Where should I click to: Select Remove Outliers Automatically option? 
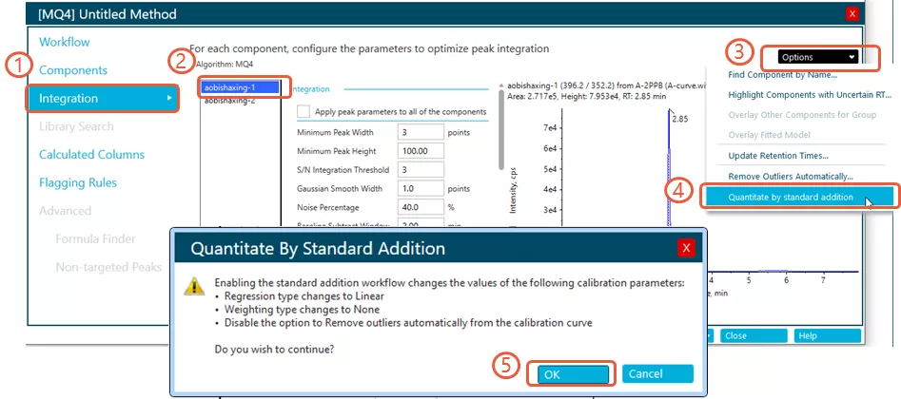point(790,176)
